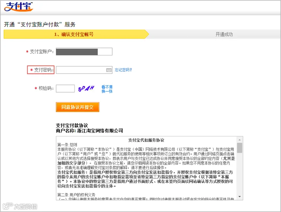Viewport: 281px width, 212px height.
Task: Click the agreement box scrollbar down arrow
Action: pos(239,196)
